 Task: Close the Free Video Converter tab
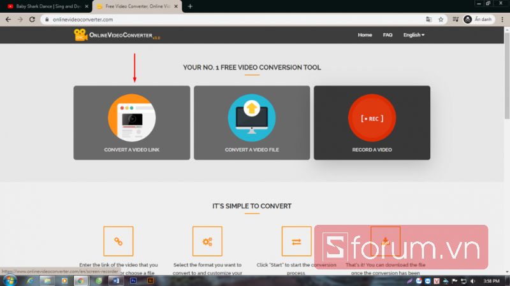[176, 6]
